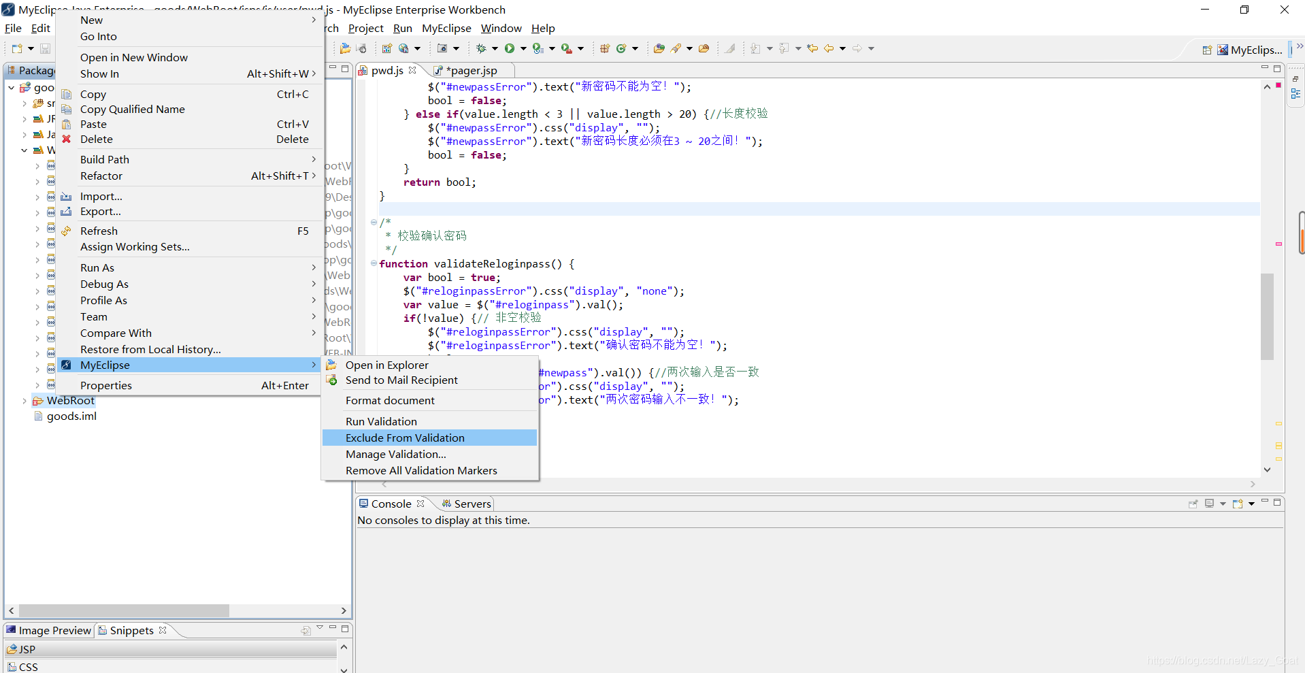The image size is (1305, 673).
Task: Show hidden perspectives chevron
Action: [1299, 47]
